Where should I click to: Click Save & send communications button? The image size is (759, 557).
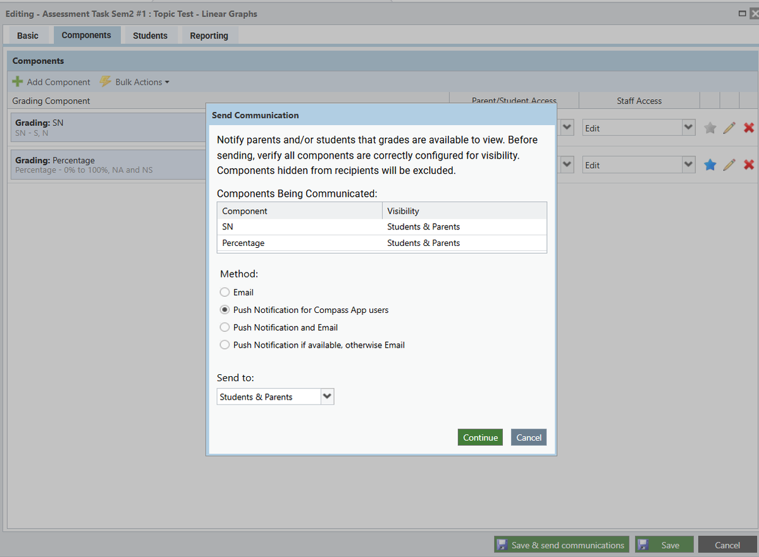561,545
